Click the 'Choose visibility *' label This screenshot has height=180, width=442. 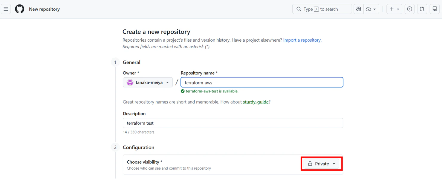(x=144, y=162)
